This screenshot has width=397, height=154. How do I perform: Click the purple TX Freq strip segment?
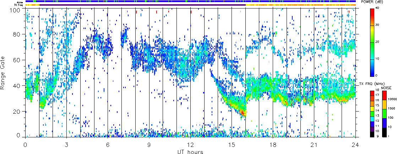[142, 5]
